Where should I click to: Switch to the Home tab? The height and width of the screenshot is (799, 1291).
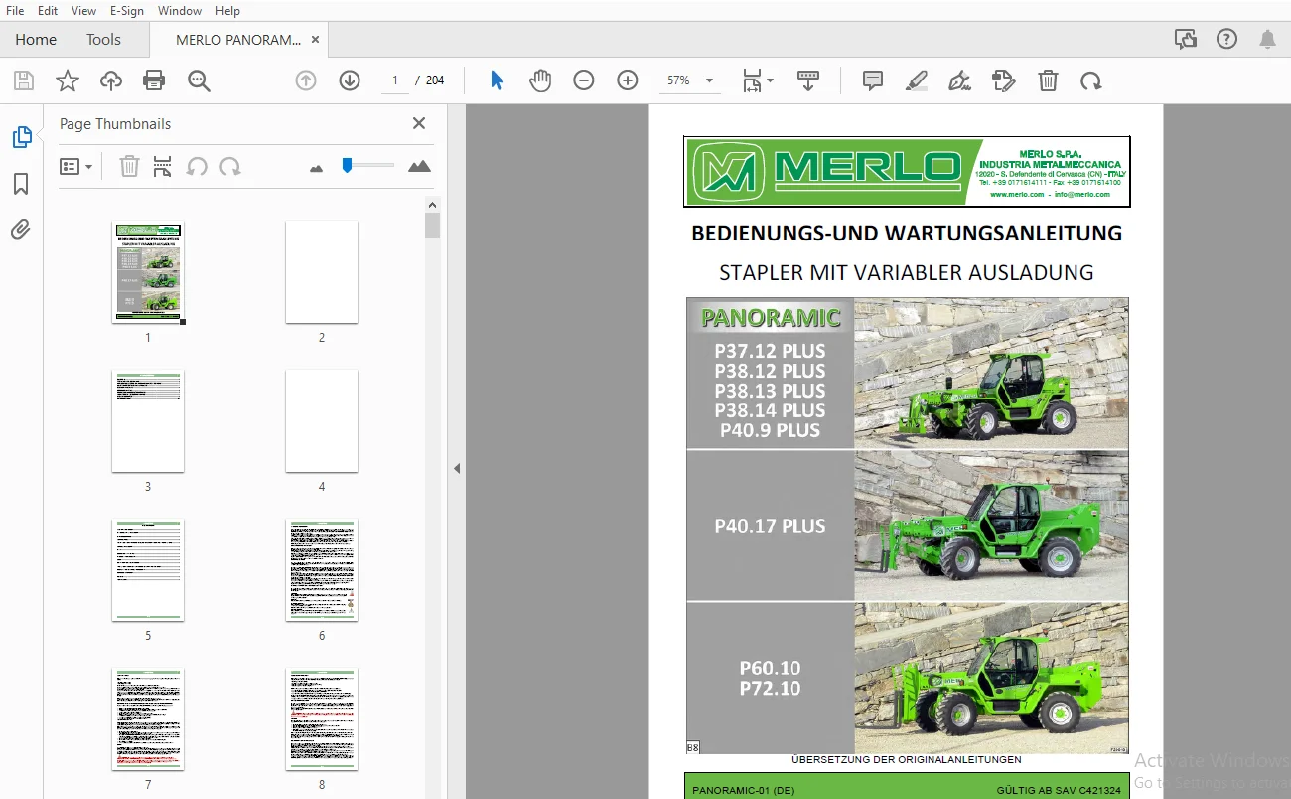(x=36, y=40)
